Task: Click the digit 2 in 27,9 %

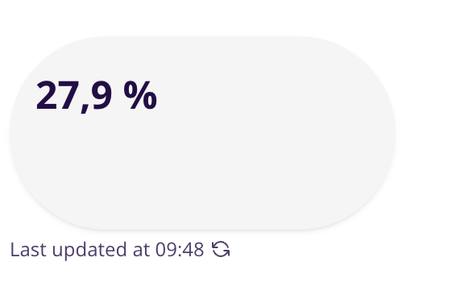Action: click(x=47, y=95)
